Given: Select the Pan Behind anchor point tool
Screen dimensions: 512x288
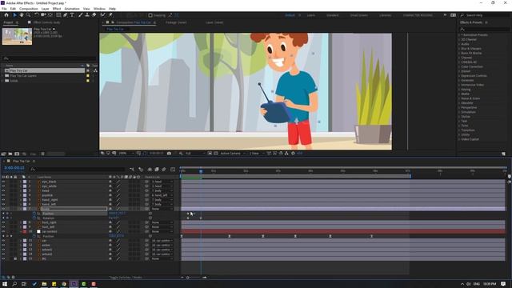Looking at the screenshot, I should (x=50, y=15).
